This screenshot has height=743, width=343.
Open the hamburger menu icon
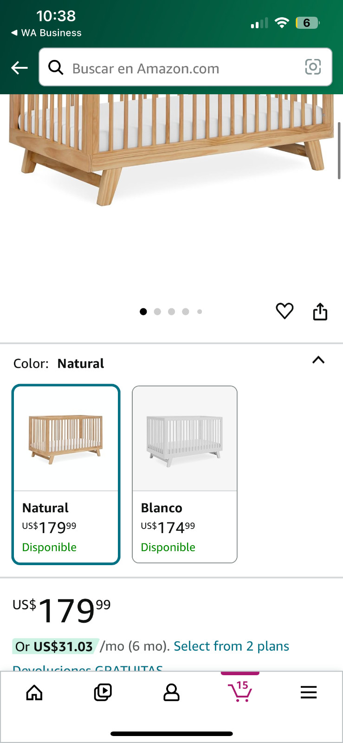[x=309, y=693]
